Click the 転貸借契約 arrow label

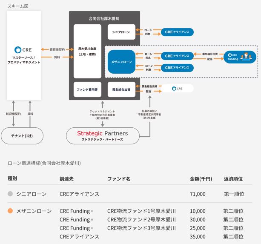click(13, 114)
